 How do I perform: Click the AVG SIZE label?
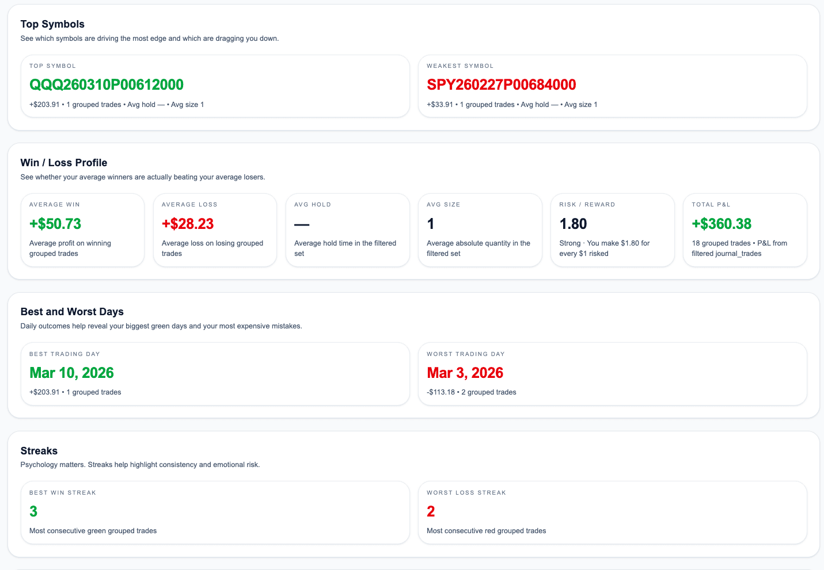(443, 205)
